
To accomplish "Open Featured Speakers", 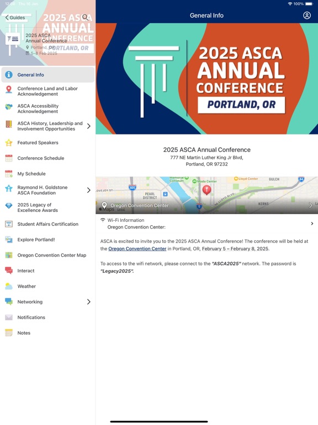I will (48, 143).
